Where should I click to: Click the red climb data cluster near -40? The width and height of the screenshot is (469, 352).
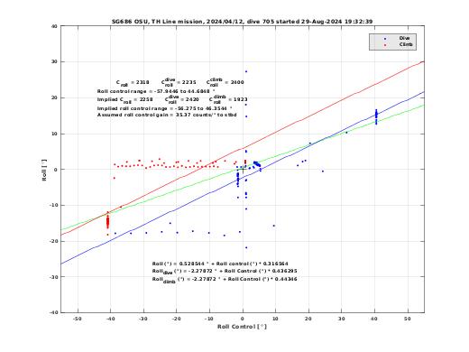tap(107, 222)
